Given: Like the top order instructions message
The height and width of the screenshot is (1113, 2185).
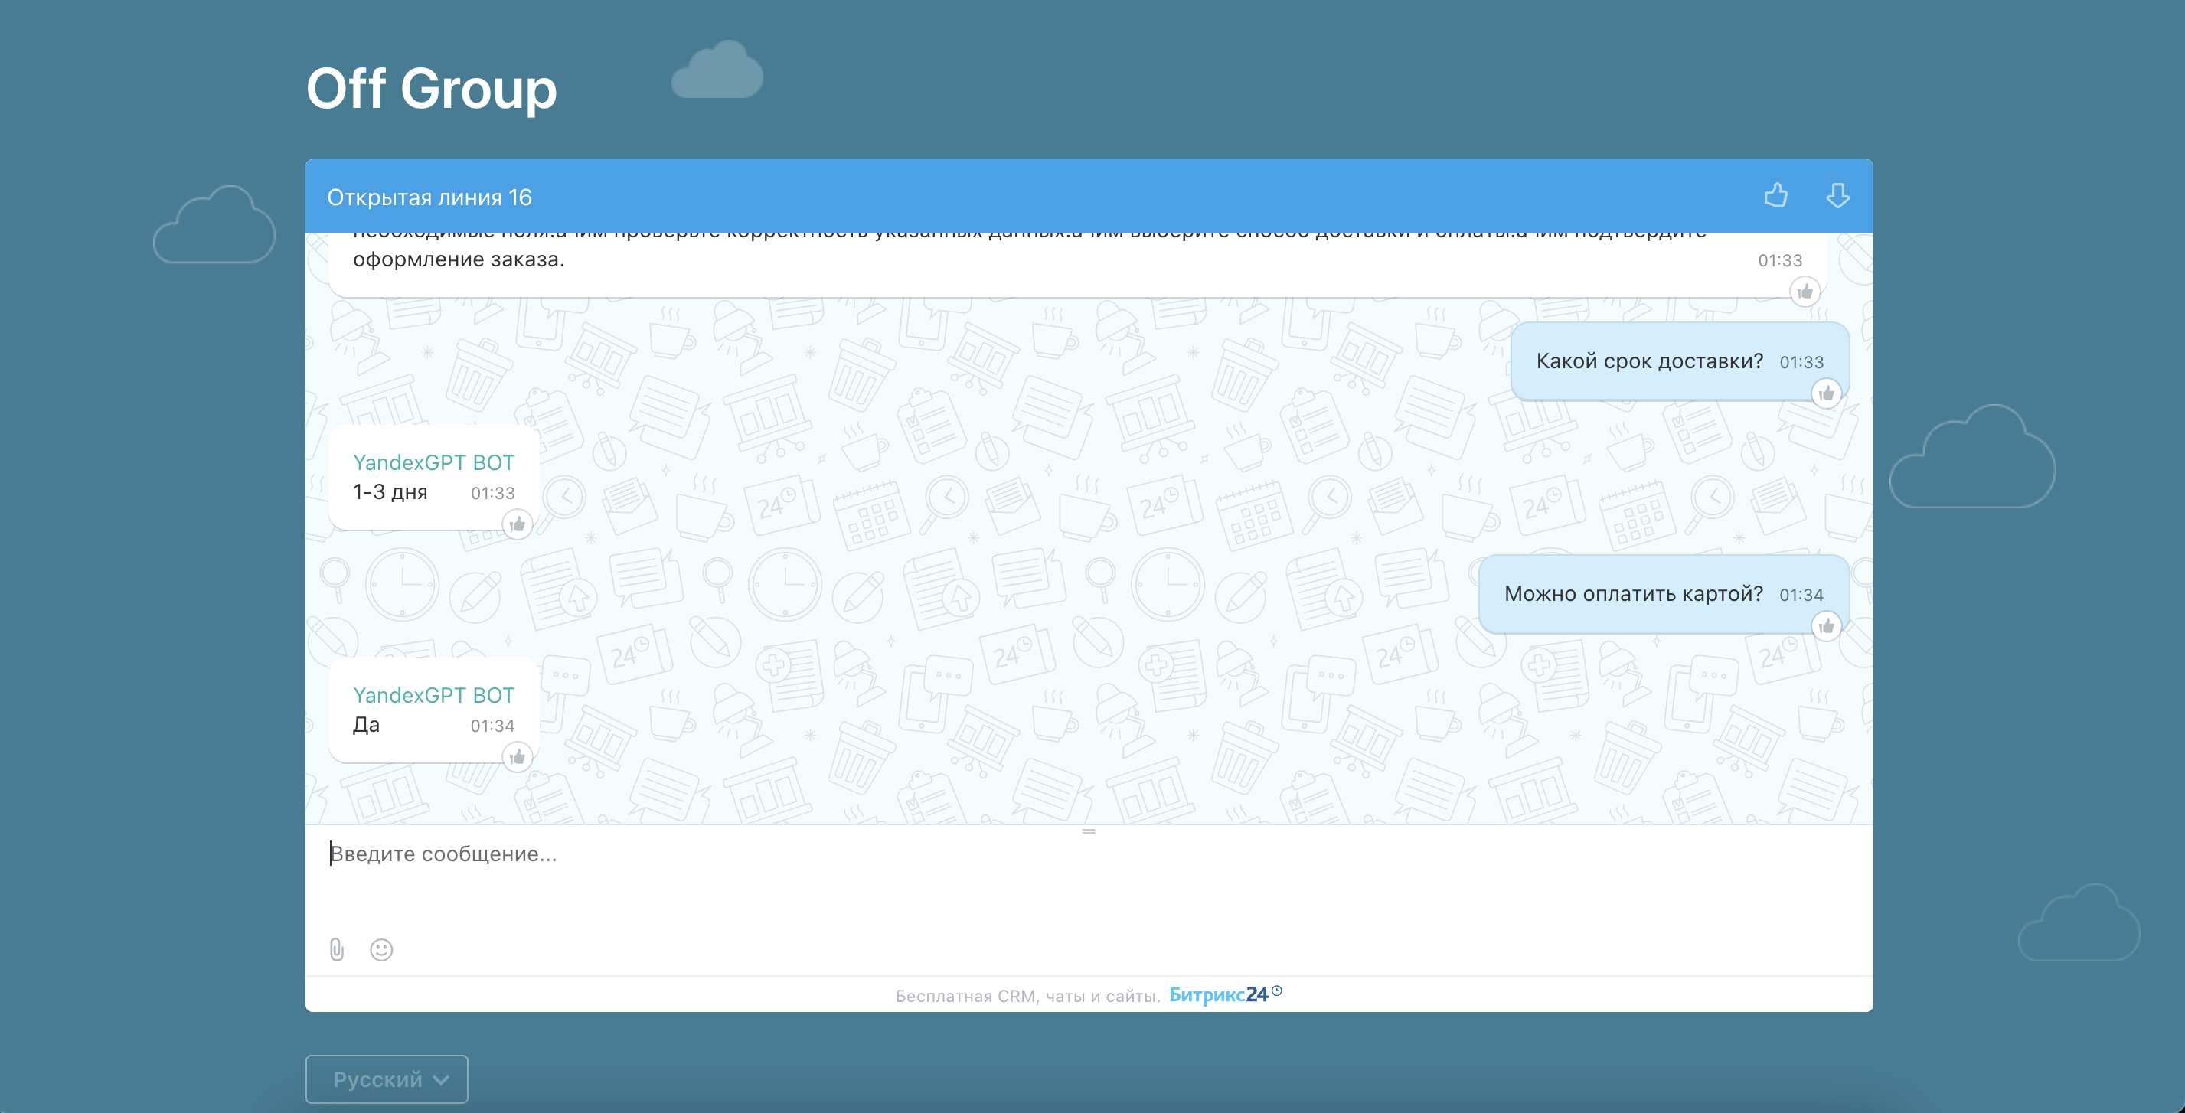Looking at the screenshot, I should 1805,292.
